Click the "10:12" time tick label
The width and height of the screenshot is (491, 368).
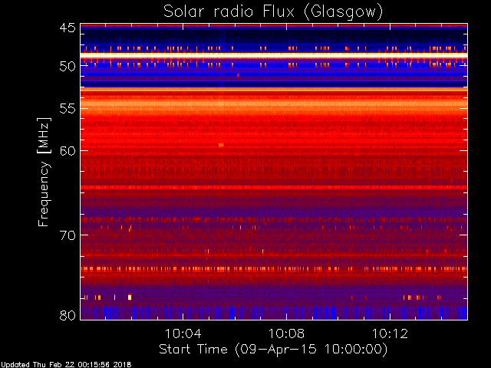(x=390, y=333)
